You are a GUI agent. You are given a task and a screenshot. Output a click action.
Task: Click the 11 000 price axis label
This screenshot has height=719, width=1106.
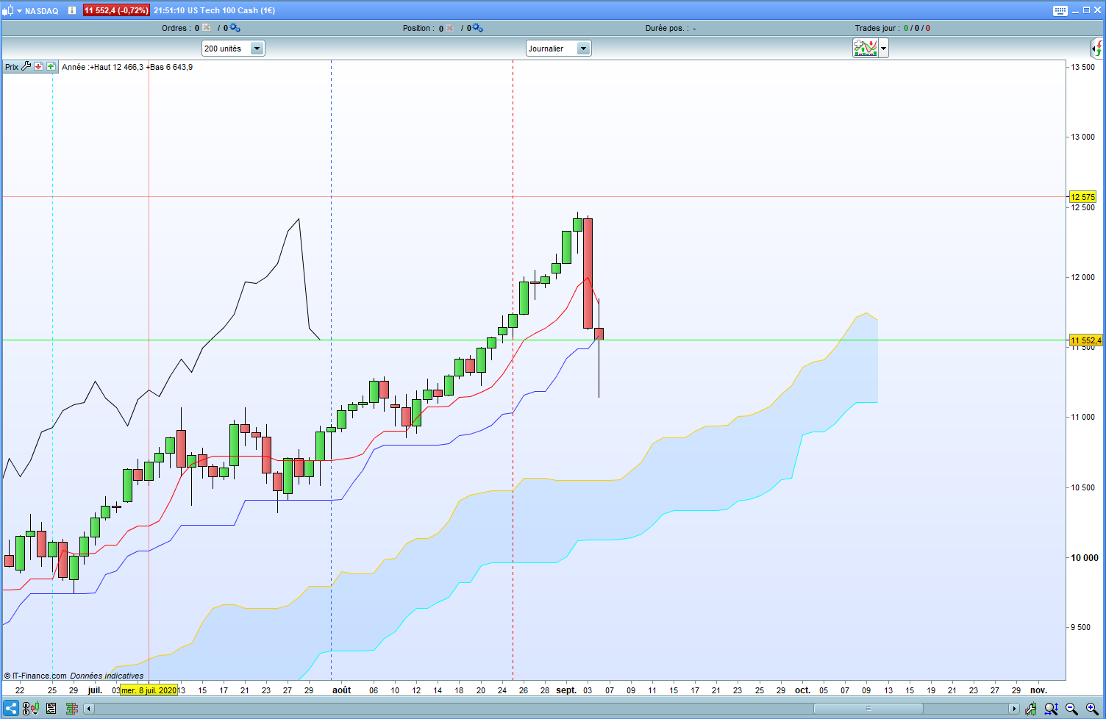(1082, 417)
